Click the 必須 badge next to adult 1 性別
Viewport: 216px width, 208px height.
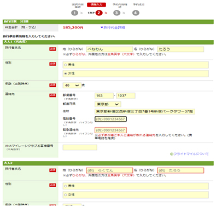tap(52, 64)
